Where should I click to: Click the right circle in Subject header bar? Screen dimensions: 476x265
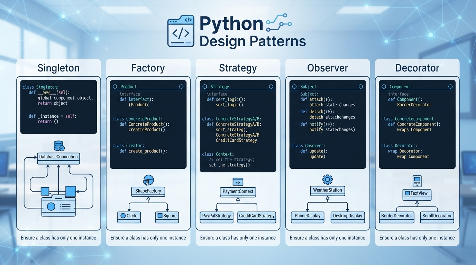361,87
